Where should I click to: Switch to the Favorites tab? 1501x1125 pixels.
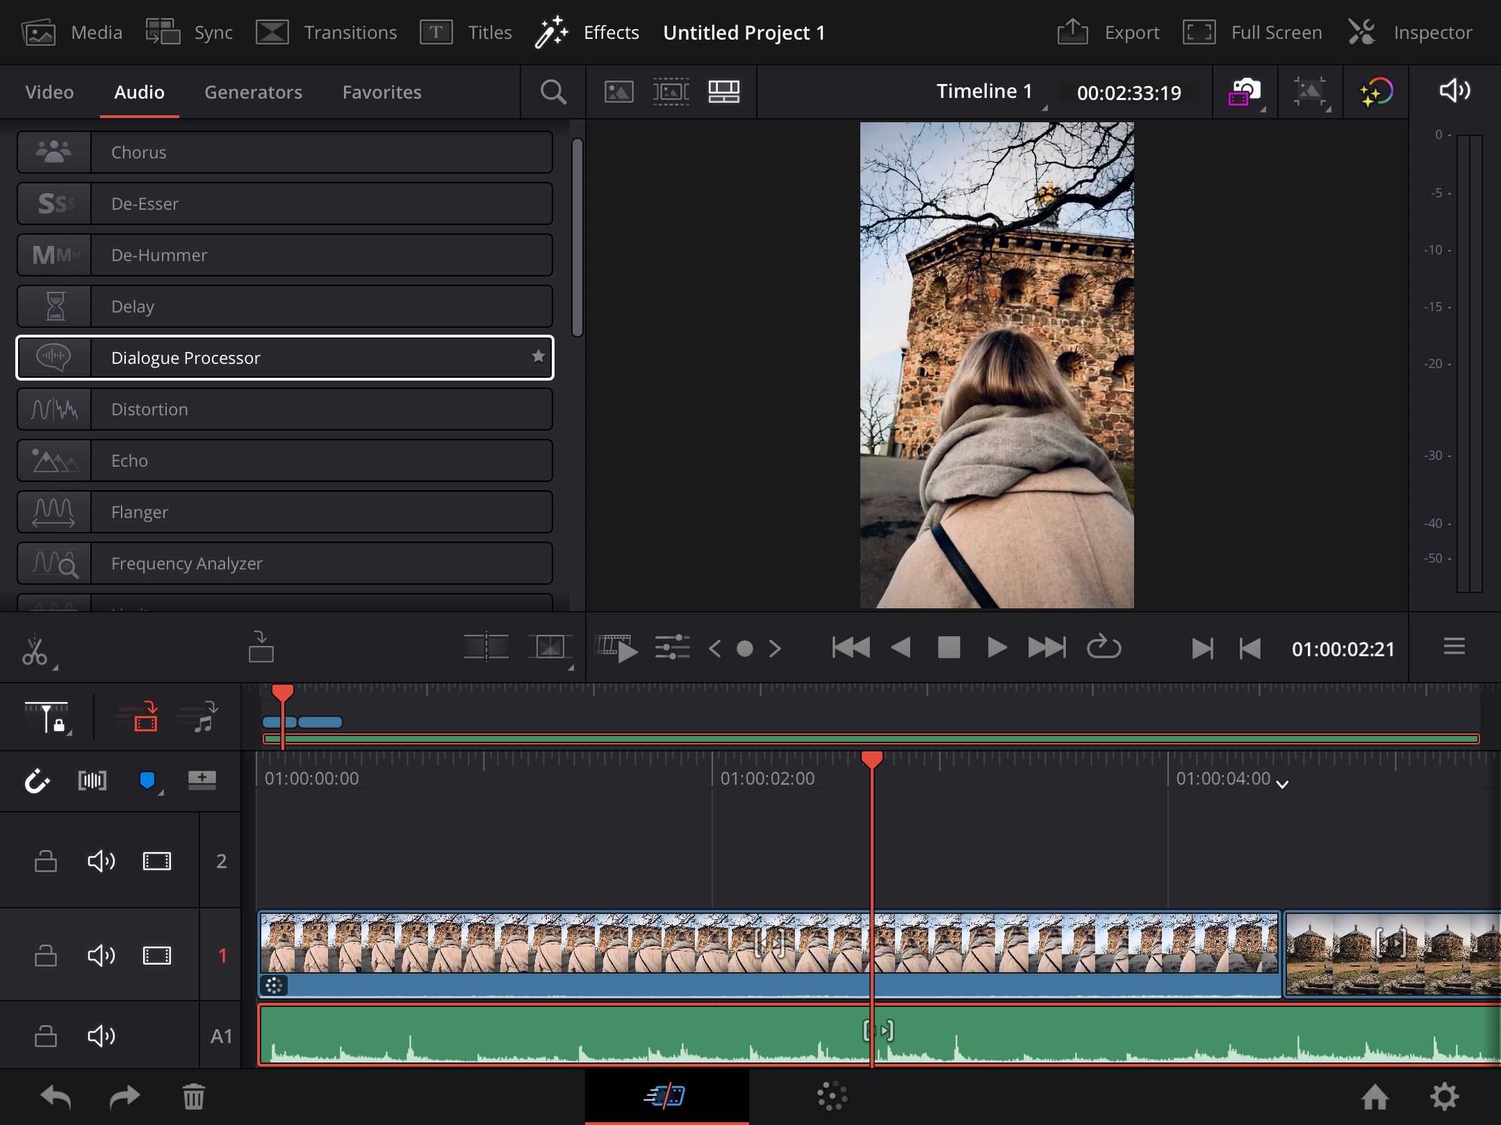point(382,92)
